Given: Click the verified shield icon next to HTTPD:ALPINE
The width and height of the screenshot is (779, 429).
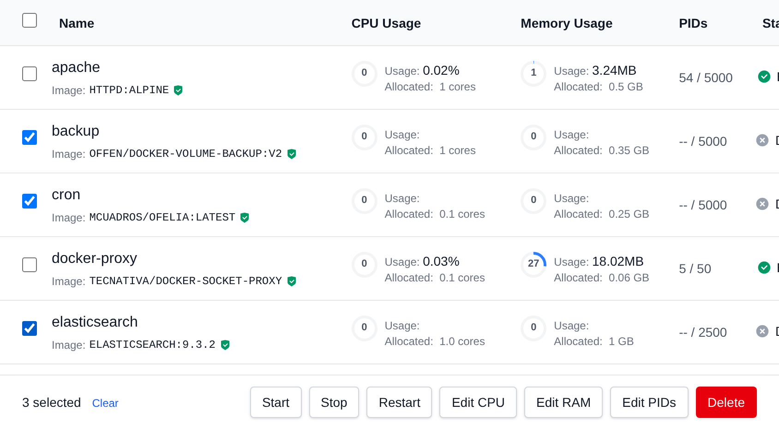Looking at the screenshot, I should tap(178, 90).
